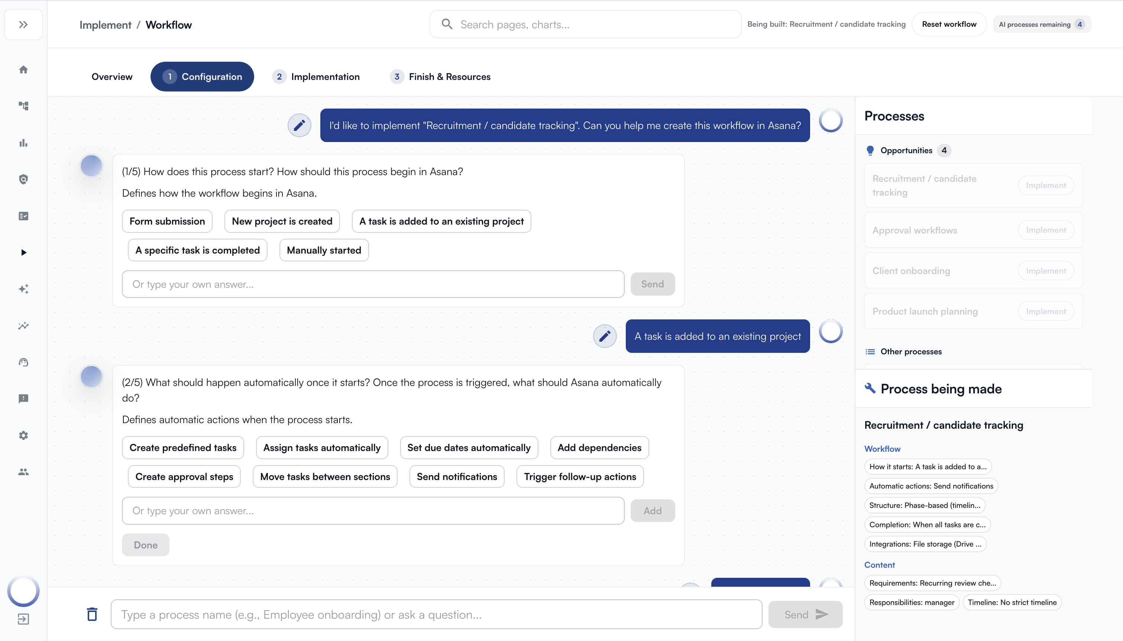The image size is (1123, 641).
Task: Click 'Automatic actions: Send notifications' chip
Action: 931,486
